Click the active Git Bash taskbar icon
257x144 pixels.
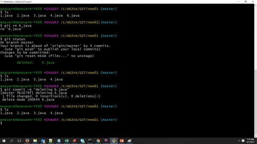(114, 141)
